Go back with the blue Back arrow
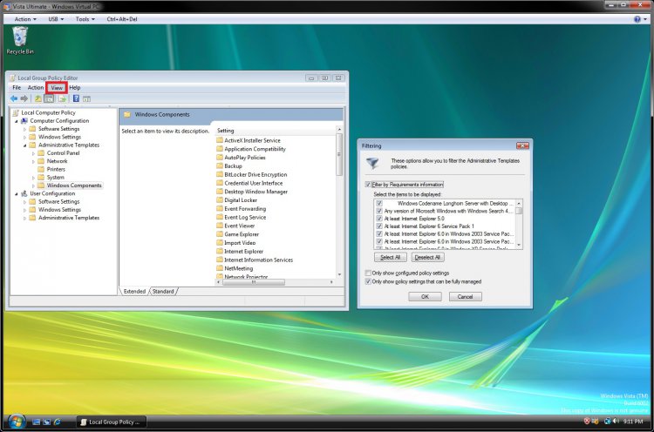 click(x=14, y=98)
